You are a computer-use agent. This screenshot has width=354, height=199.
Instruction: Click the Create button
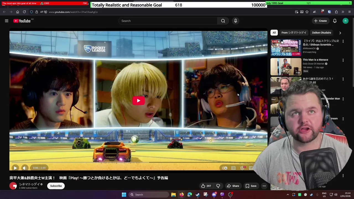coord(320,21)
